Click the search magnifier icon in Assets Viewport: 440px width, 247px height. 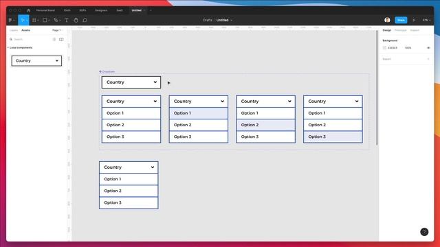11,40
